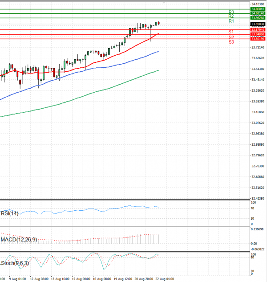The width and height of the screenshot is (267, 282).
Task: Click the 16 Aug 08:00 time label
Action: pos(101,279)
